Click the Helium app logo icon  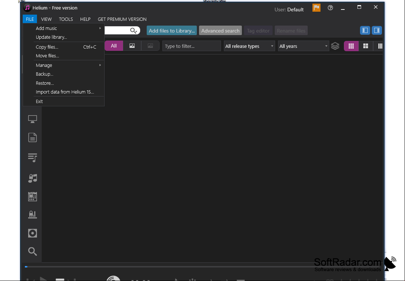[x=27, y=8]
